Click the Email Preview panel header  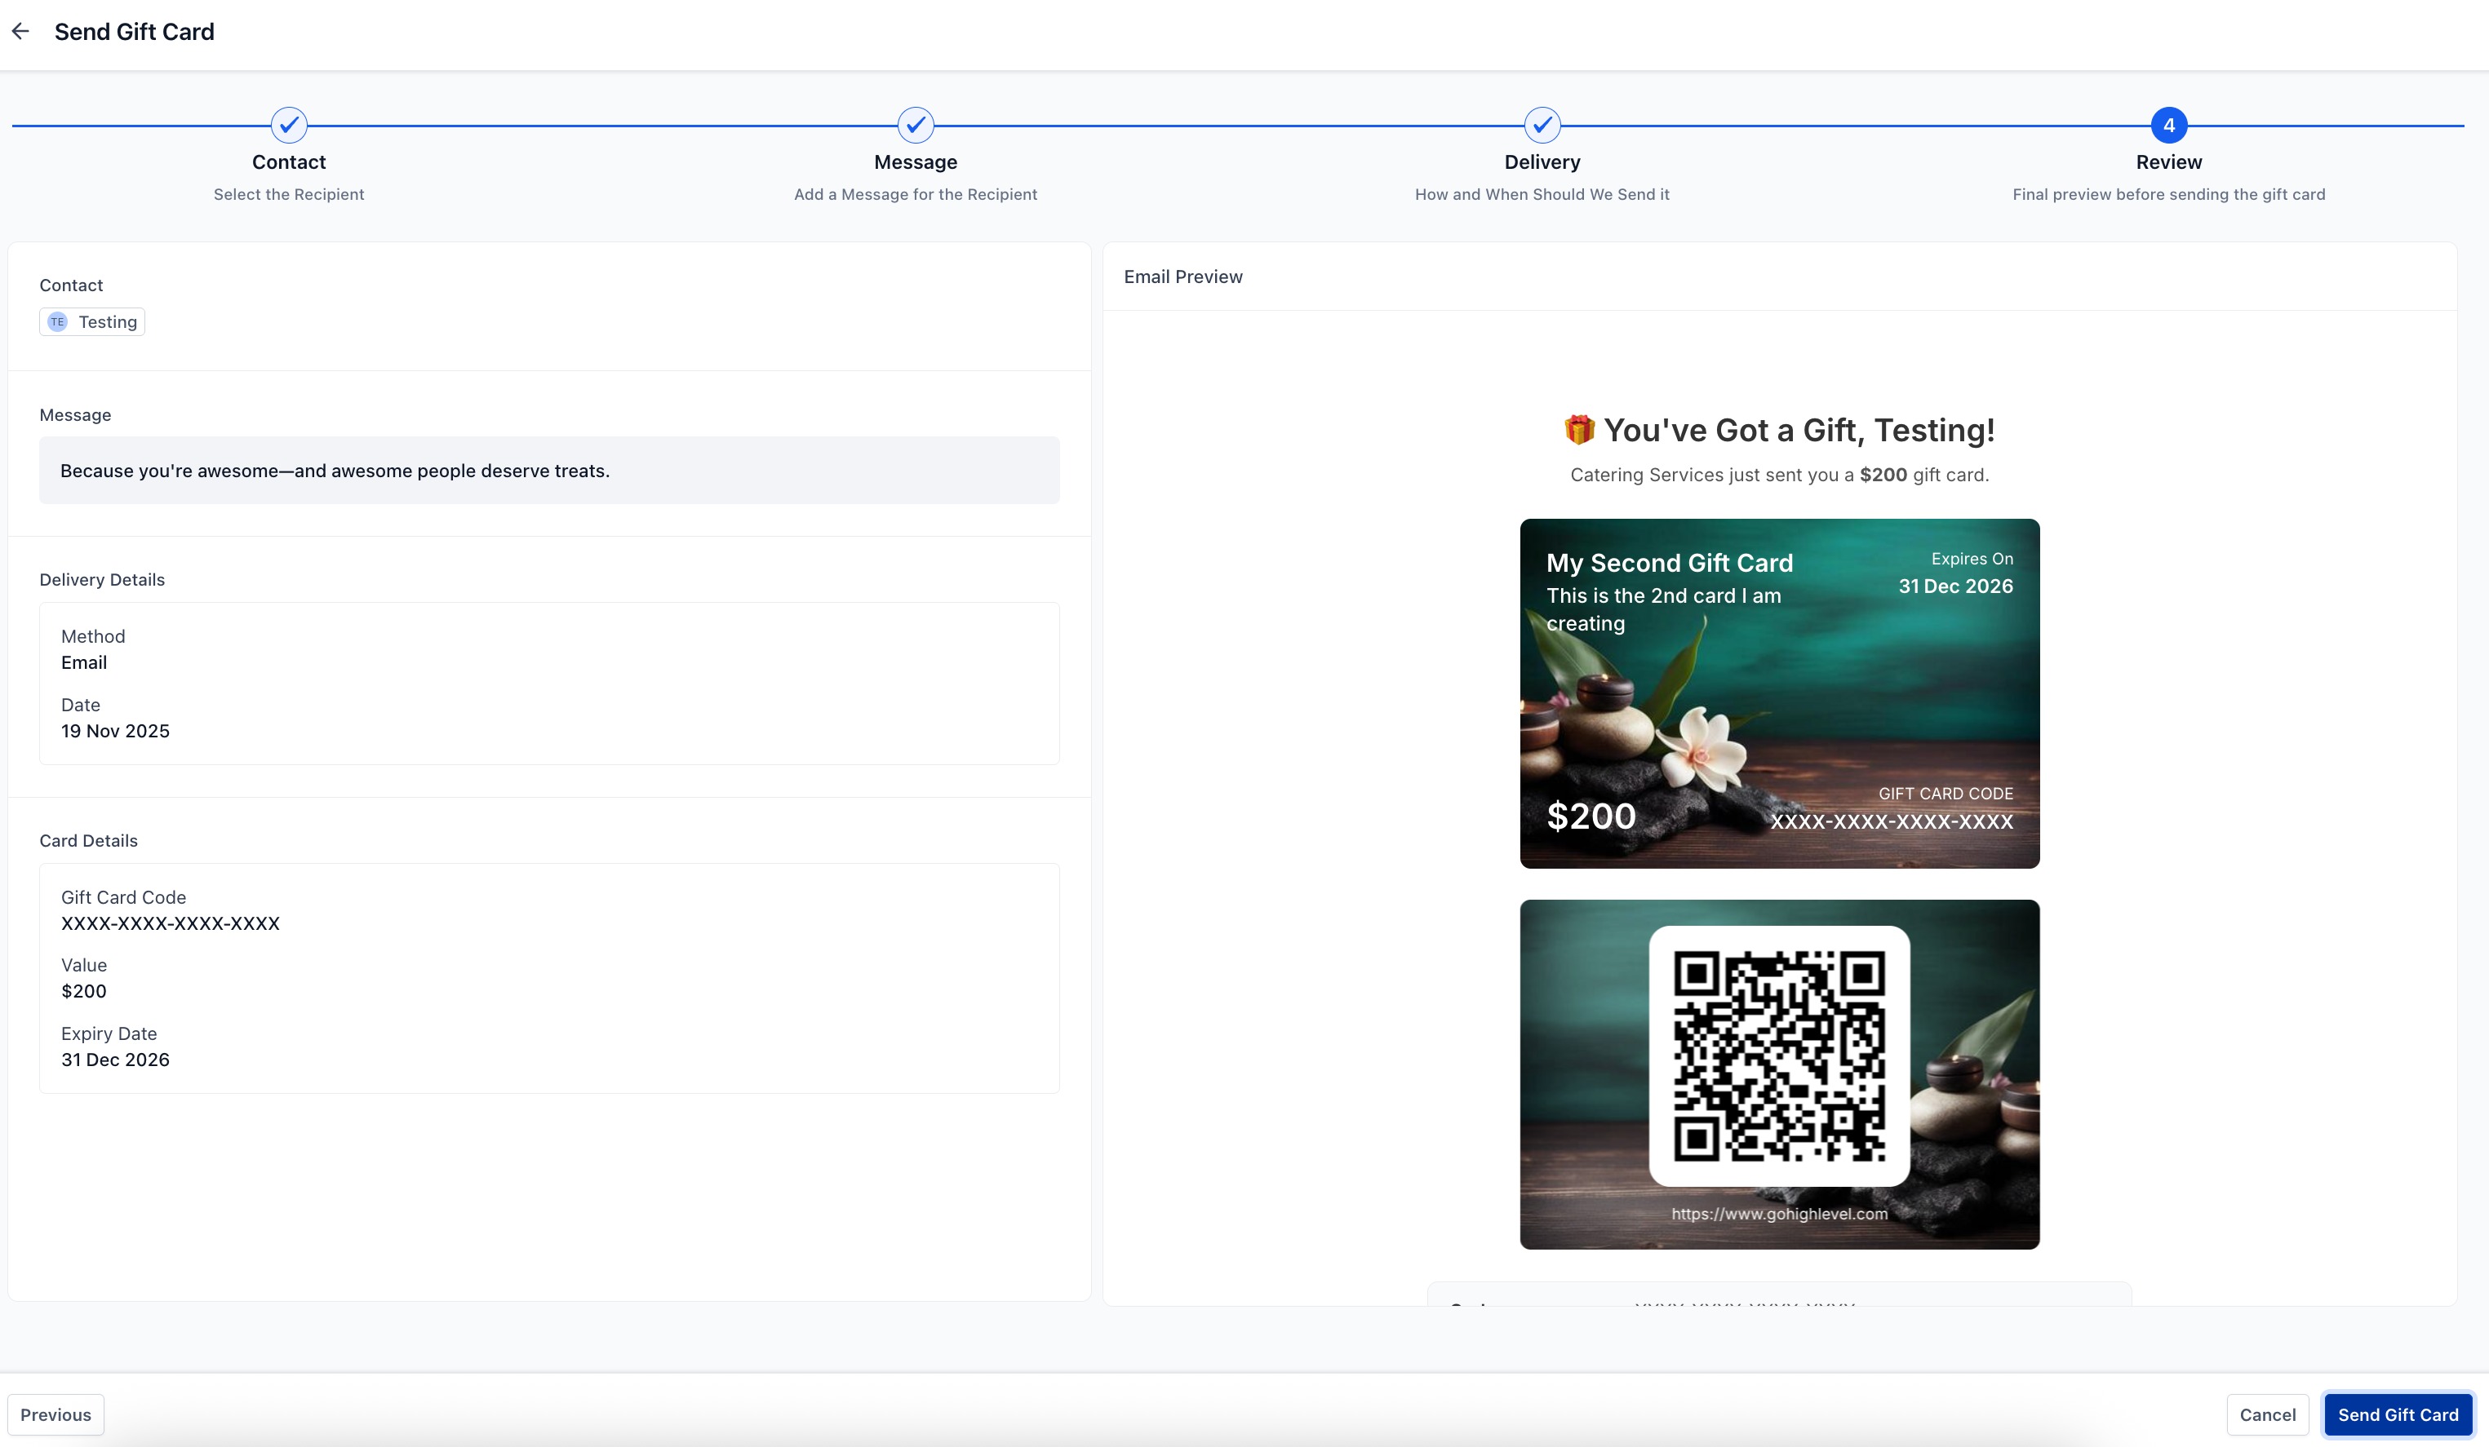click(x=1182, y=277)
